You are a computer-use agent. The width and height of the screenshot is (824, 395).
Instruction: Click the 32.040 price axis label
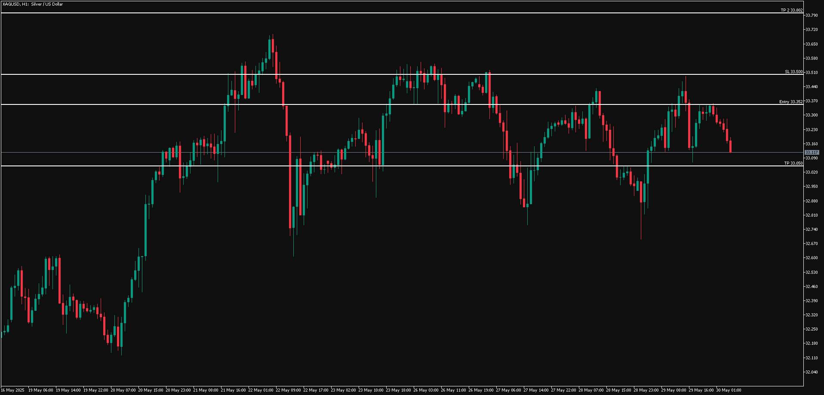coord(812,372)
